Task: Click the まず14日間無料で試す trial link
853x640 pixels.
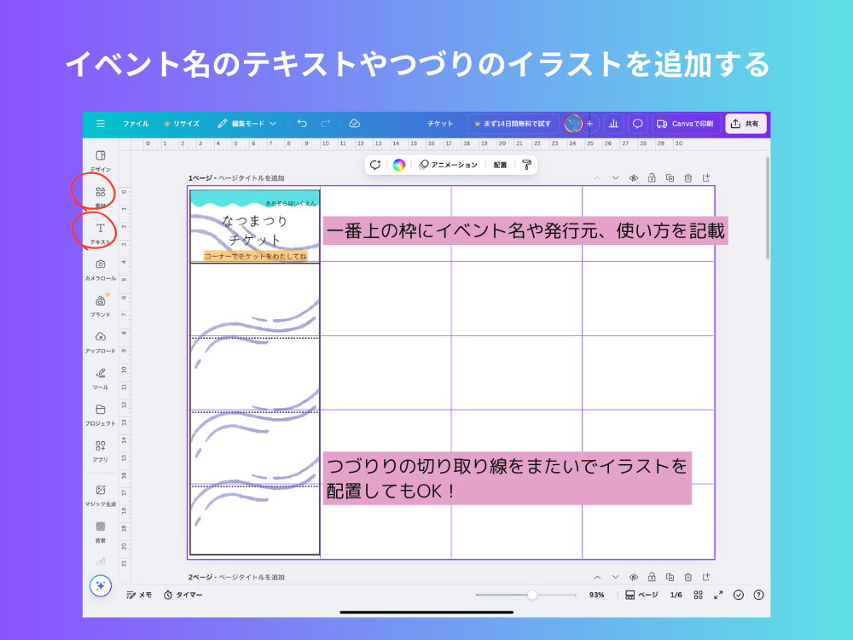Action: pyautogui.click(x=516, y=123)
